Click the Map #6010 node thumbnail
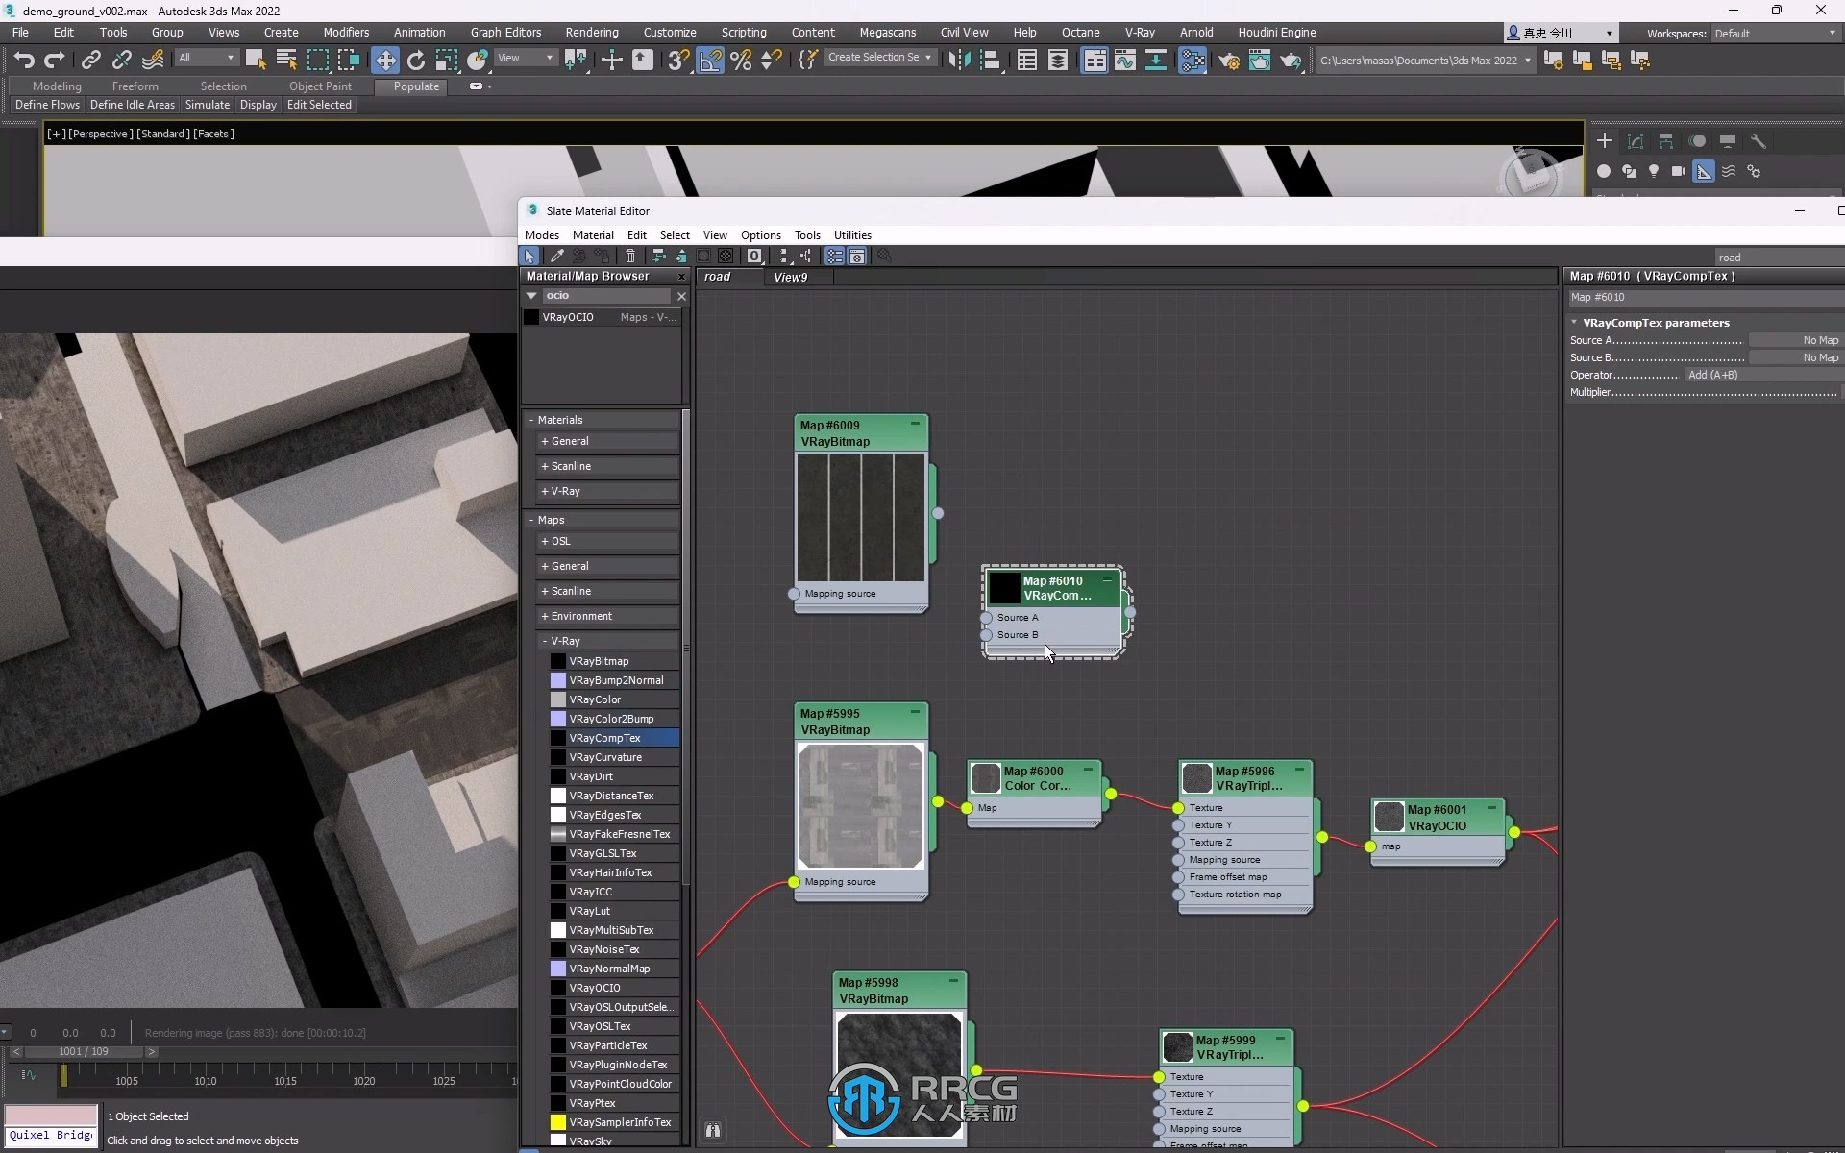Screen dimensions: 1845x1153 [1005, 587]
